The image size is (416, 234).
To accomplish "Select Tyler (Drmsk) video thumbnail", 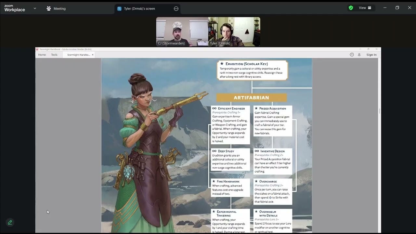I will (234, 32).
